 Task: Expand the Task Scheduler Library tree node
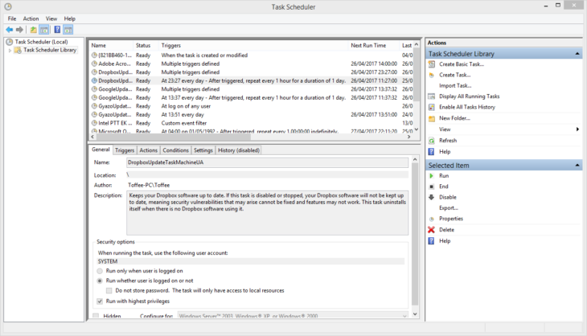(x=10, y=50)
